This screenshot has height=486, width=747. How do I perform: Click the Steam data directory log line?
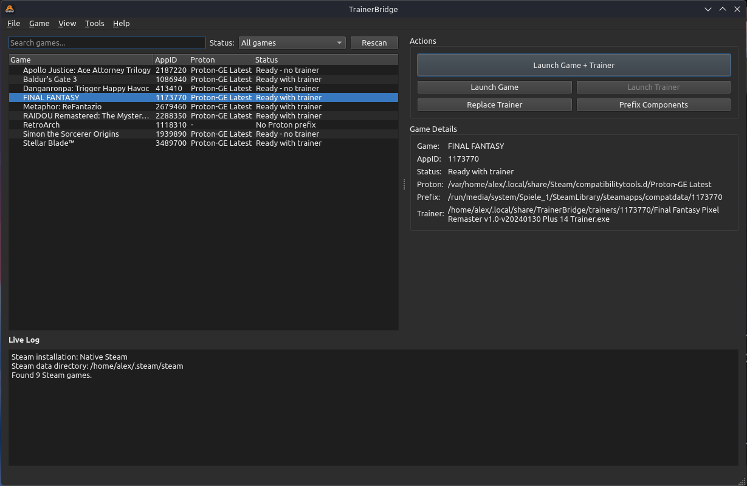point(97,366)
